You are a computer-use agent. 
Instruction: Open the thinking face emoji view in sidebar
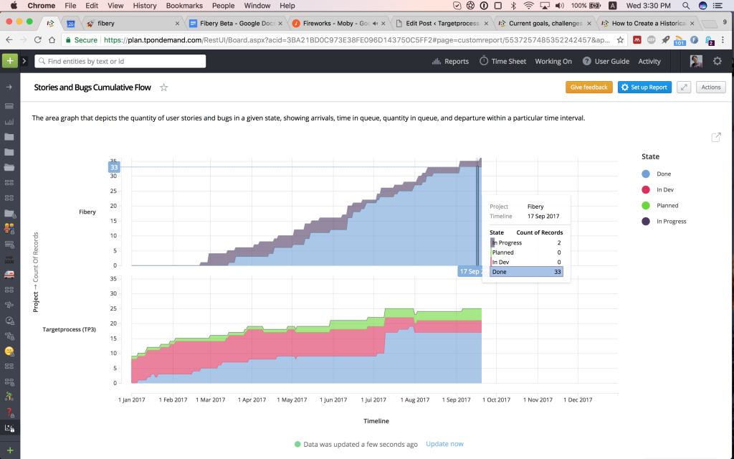(9, 351)
